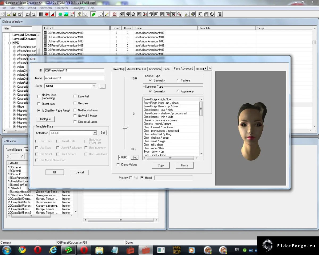
Task: Open the ActorBase template dropdown
Action: pyautogui.click(x=95, y=133)
